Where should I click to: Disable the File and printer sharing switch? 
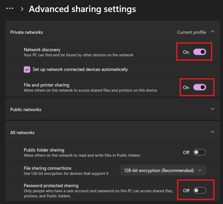(199, 87)
